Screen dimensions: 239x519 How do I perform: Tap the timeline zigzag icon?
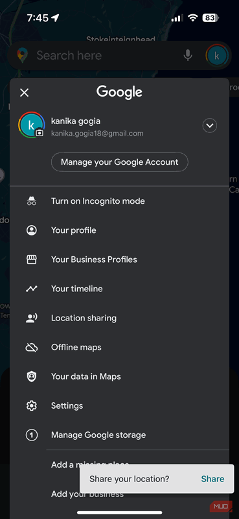pyautogui.click(x=32, y=289)
